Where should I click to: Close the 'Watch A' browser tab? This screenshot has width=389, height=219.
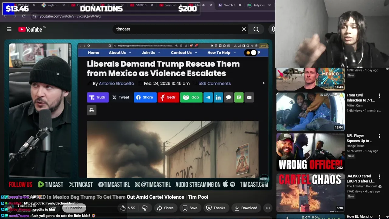(x=240, y=5)
